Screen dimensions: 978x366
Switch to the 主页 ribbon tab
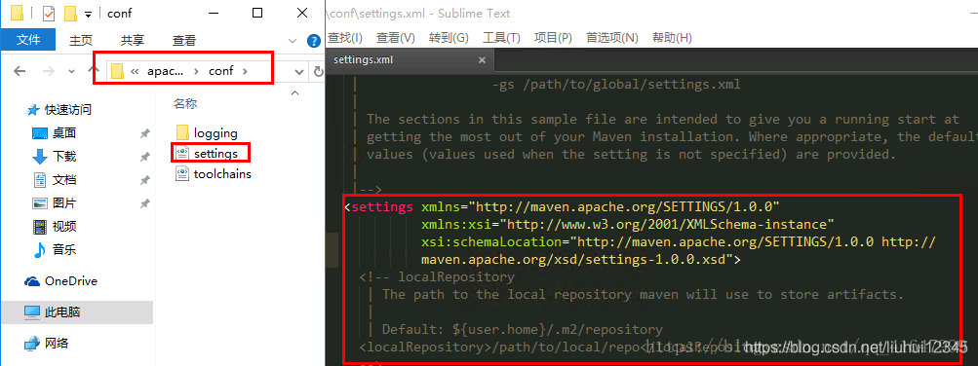pyautogui.click(x=81, y=40)
